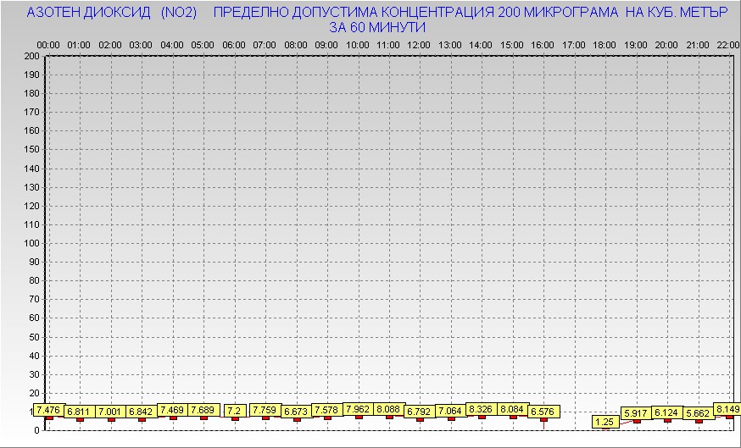Select the 5.662 data label

(x=698, y=414)
